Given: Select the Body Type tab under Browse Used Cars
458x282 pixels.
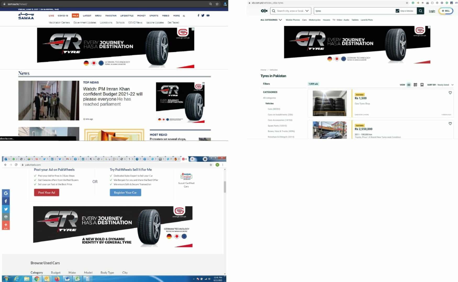Looking at the screenshot, I should pyautogui.click(x=107, y=273).
